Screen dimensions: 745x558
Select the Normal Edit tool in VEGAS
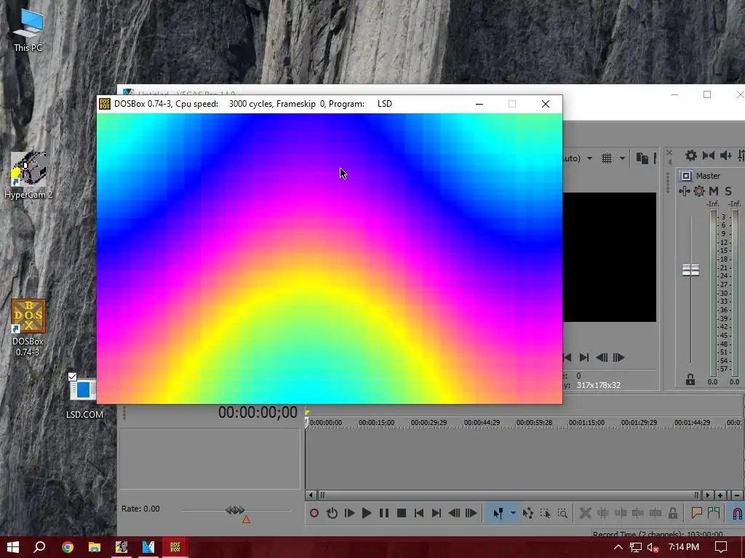[498, 513]
